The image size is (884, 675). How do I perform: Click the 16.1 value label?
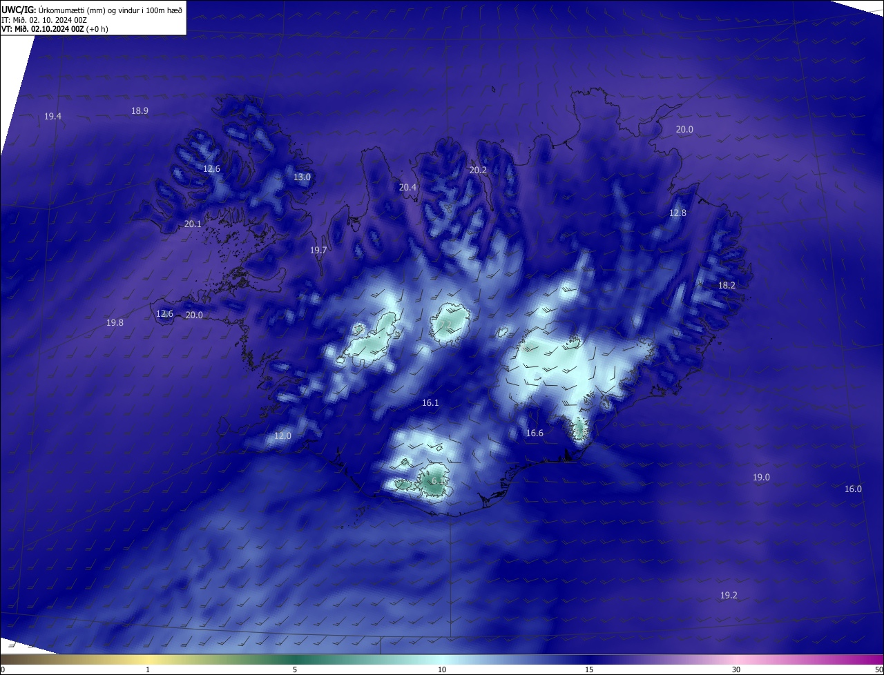[x=430, y=402]
